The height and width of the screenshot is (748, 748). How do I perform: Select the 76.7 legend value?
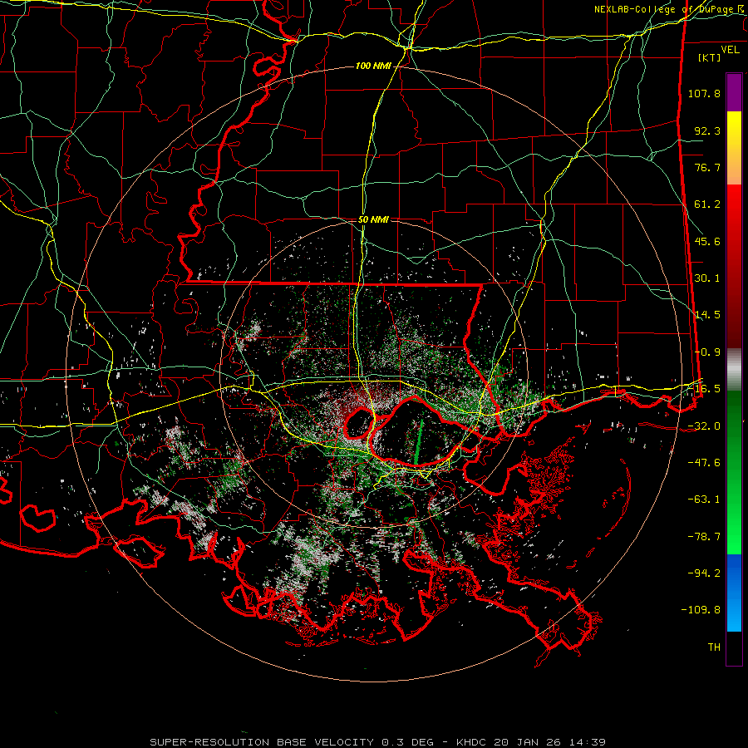pyautogui.click(x=707, y=167)
